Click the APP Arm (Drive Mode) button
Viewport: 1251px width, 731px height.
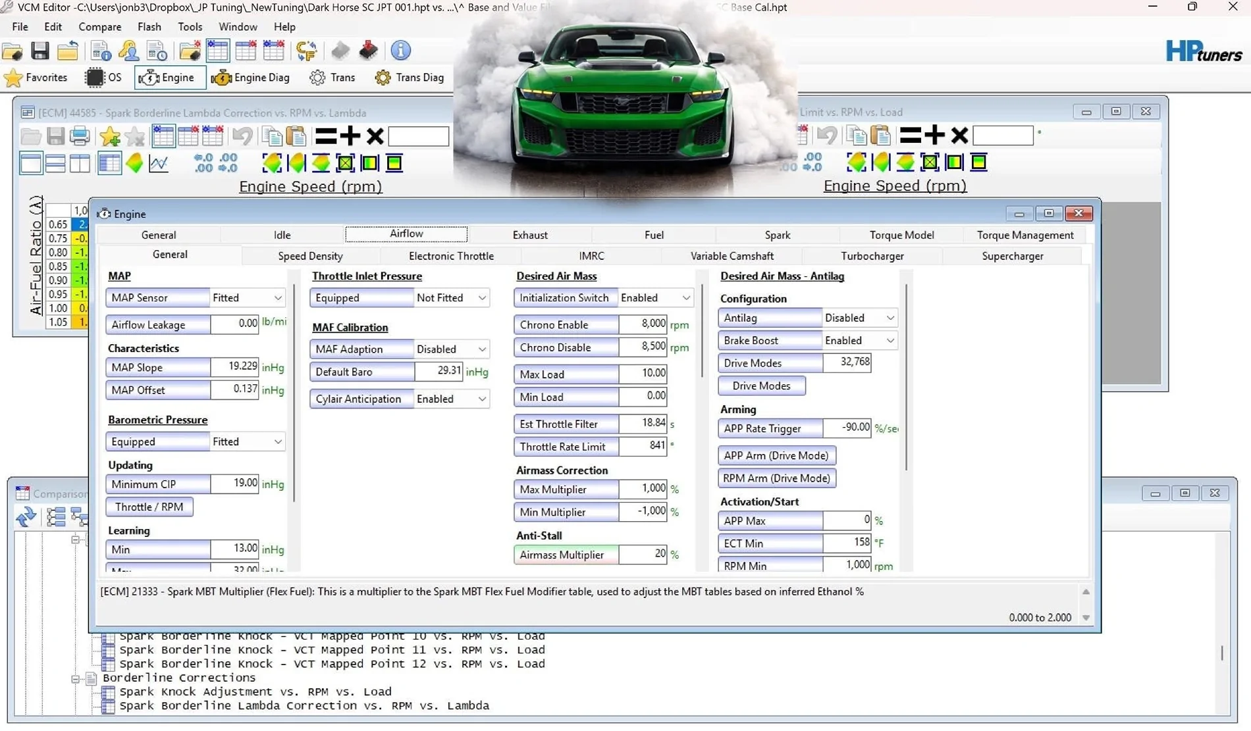click(x=777, y=456)
